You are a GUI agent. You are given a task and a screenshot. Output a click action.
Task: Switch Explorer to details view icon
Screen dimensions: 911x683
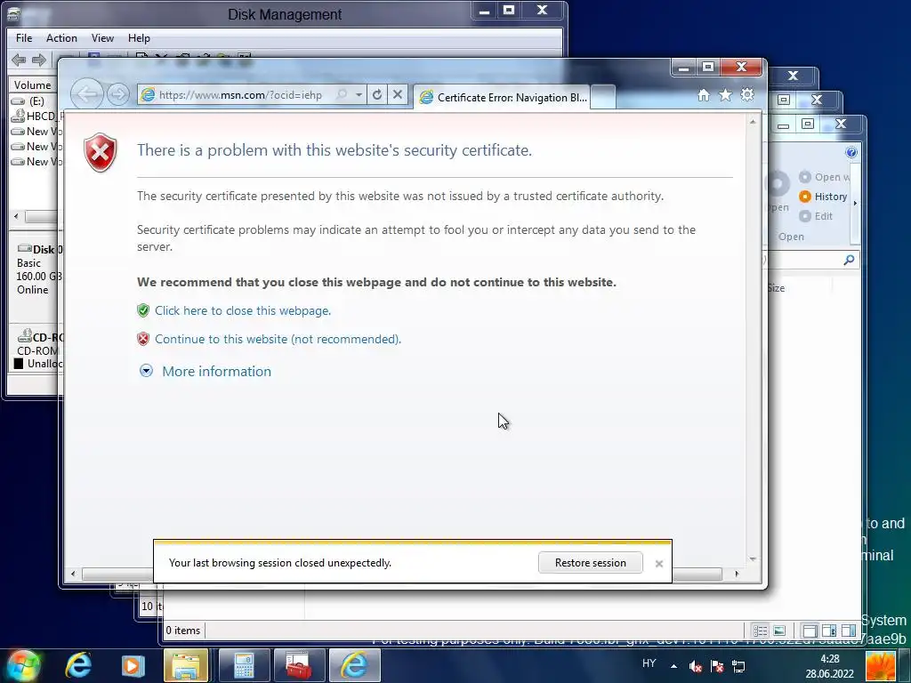pyautogui.click(x=761, y=631)
